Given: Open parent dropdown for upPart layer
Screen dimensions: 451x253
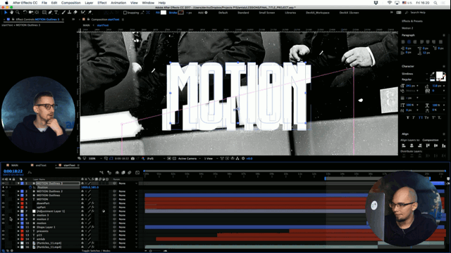Looking at the screenshot, I should (x=128, y=207).
